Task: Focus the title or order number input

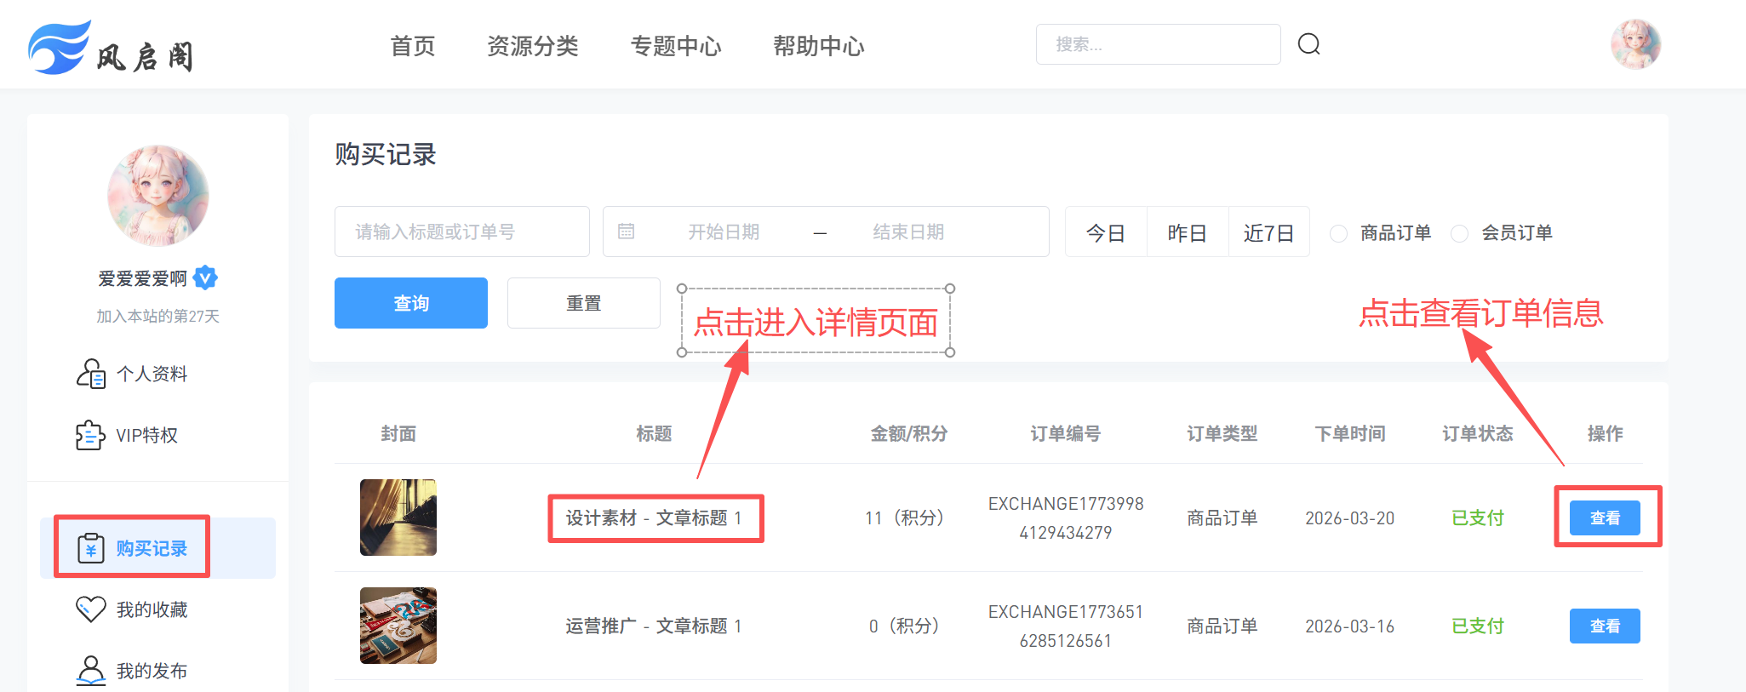Action: coord(461,232)
